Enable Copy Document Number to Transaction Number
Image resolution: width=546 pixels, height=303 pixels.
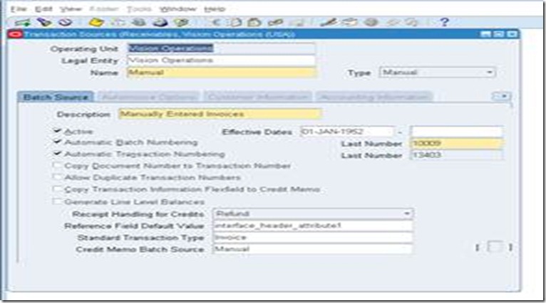57,166
